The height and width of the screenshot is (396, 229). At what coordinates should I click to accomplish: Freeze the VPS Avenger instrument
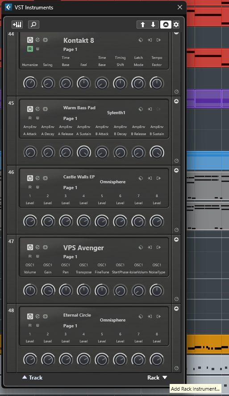pyautogui.click(x=45, y=247)
